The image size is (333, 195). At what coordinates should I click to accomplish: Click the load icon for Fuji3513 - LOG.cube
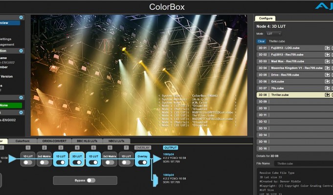point(327,48)
